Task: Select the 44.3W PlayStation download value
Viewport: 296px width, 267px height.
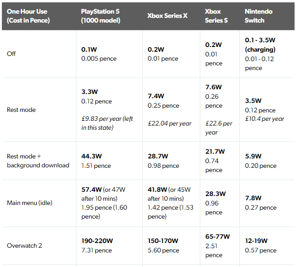Action: pyautogui.click(x=91, y=156)
